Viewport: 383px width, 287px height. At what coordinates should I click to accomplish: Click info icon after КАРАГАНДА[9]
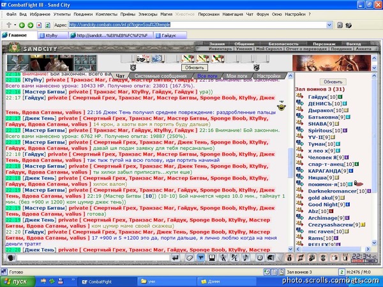[350, 171]
